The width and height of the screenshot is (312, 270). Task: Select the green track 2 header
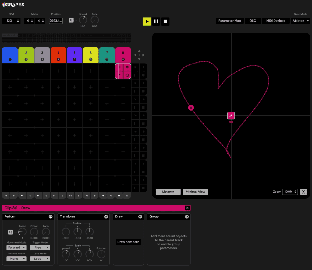[26, 55]
